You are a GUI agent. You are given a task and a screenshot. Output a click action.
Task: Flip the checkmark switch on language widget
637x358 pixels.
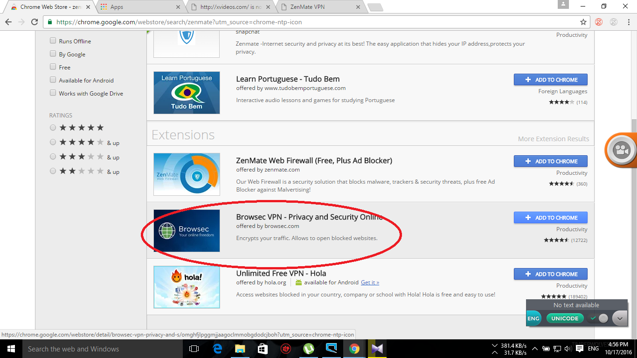tap(599, 318)
